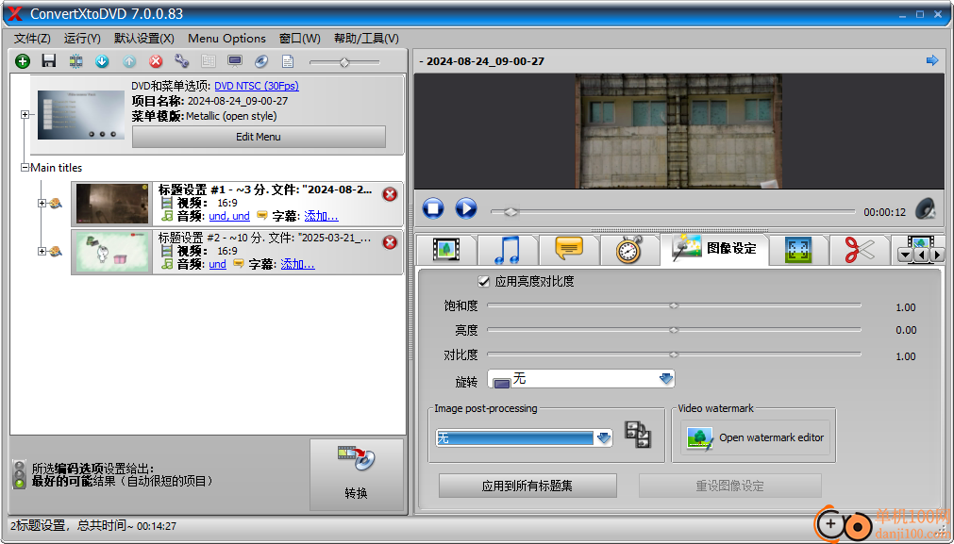
Task: Click the monitor preview toolbar icon
Action: pos(235,60)
